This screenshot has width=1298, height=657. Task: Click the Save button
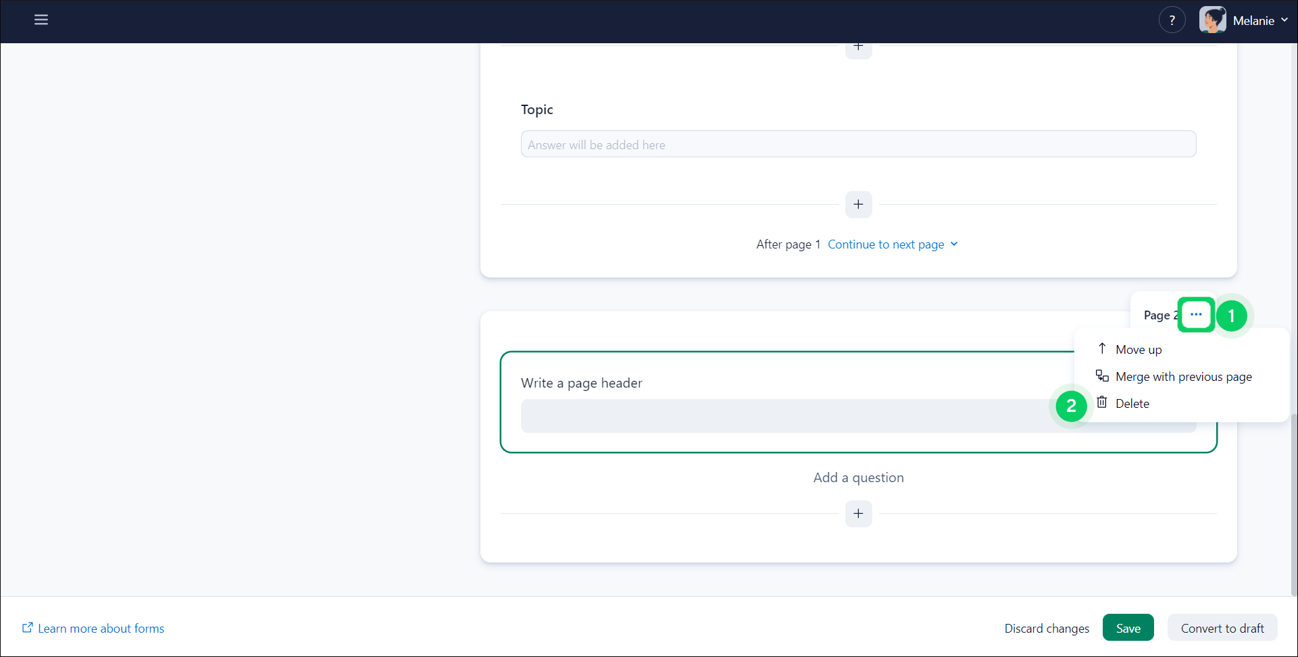(x=1128, y=627)
